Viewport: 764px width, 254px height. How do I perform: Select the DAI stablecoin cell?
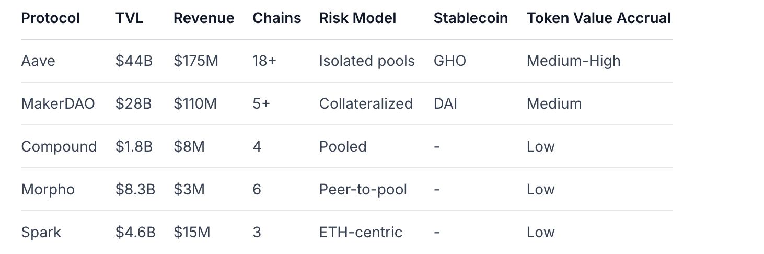[445, 104]
